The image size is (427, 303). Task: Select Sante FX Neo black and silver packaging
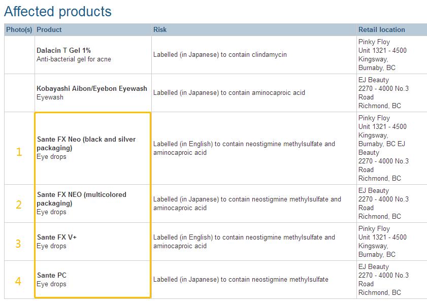(86, 144)
